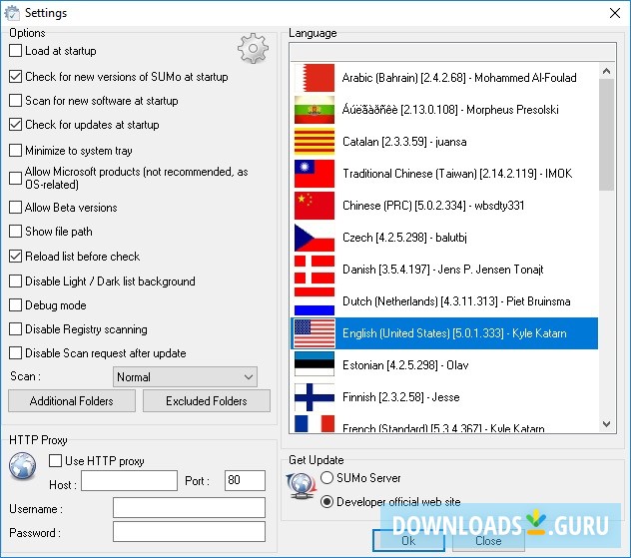The height and width of the screenshot is (558, 631).
Task: Confirm settings with Ok button
Action: 408,541
